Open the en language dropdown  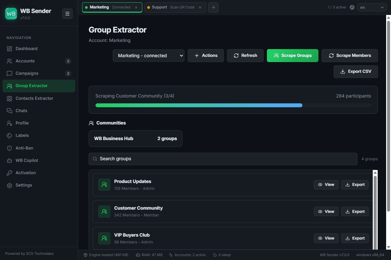click(372, 7)
